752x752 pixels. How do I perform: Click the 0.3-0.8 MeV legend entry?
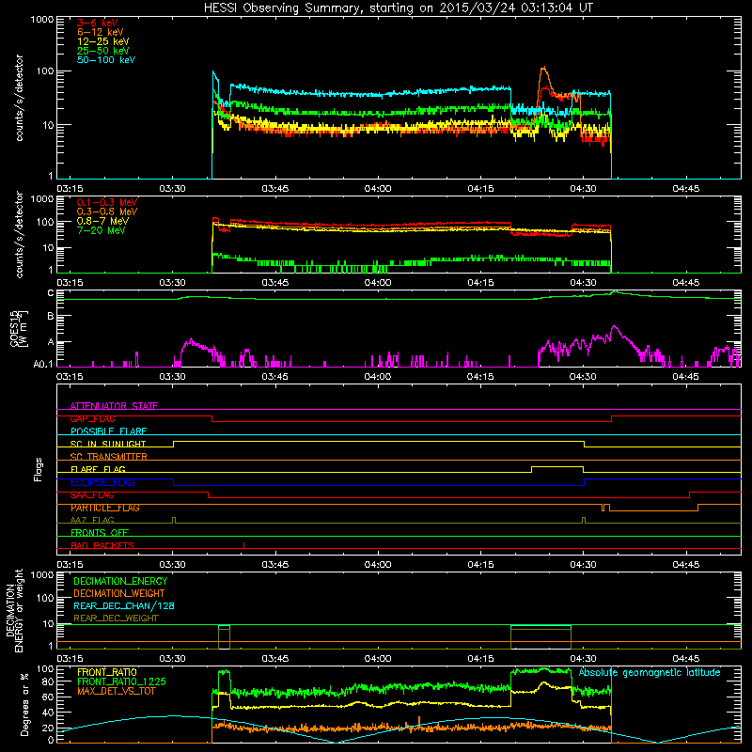[x=107, y=211]
